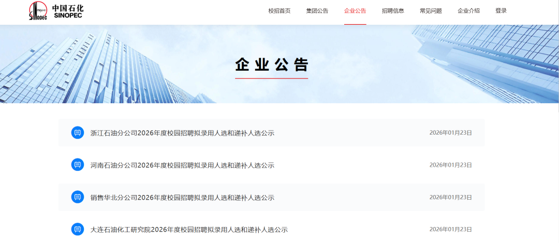Click date on 河南石油分公司 announcement row
Image resolution: width=559 pixels, height=243 pixels.
point(450,165)
